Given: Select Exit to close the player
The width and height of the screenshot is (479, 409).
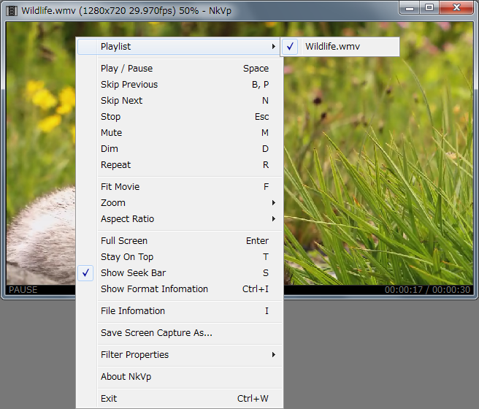Looking at the screenshot, I should [179, 399].
